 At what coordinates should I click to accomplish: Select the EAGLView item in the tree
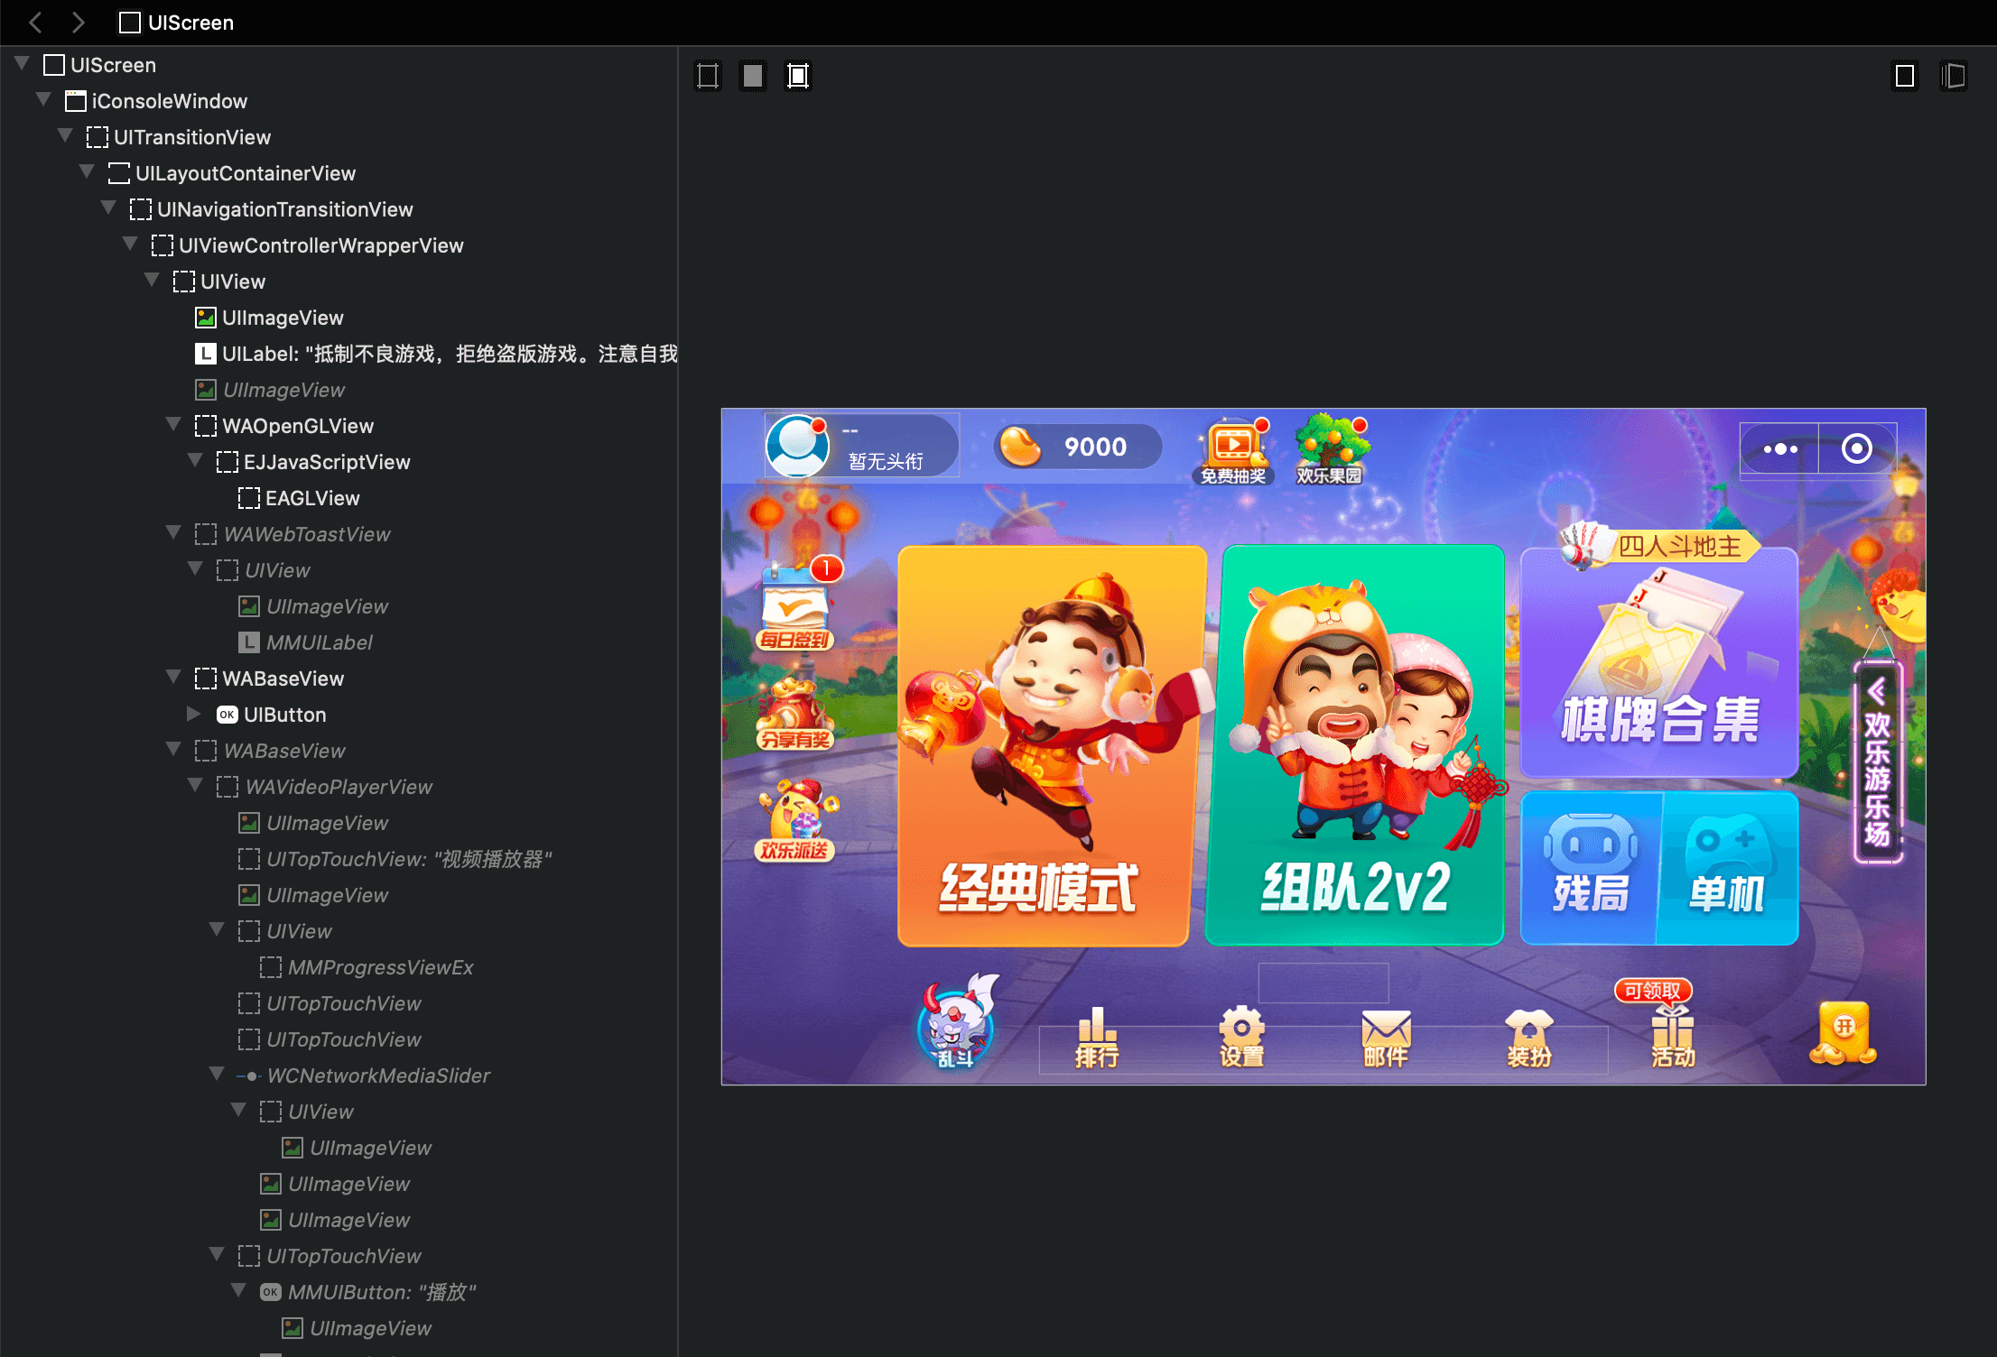311,498
